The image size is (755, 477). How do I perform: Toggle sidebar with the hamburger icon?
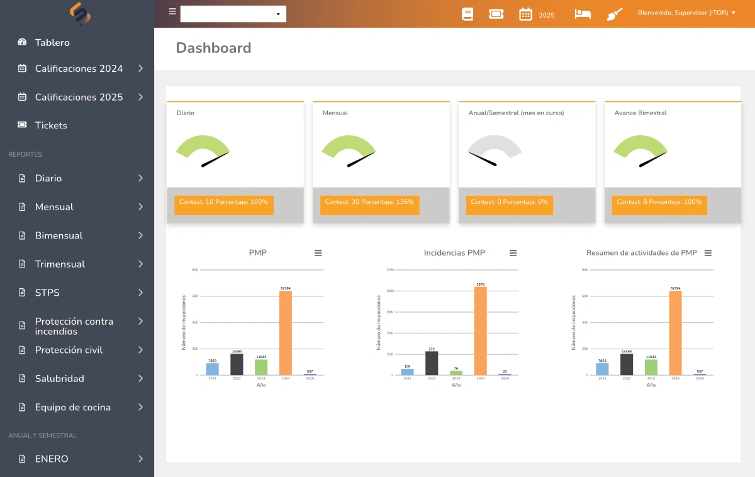pos(172,11)
